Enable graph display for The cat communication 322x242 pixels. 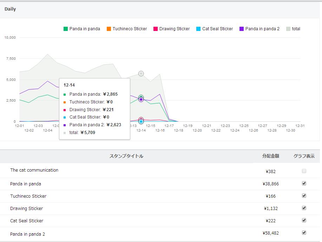[x=304, y=171]
